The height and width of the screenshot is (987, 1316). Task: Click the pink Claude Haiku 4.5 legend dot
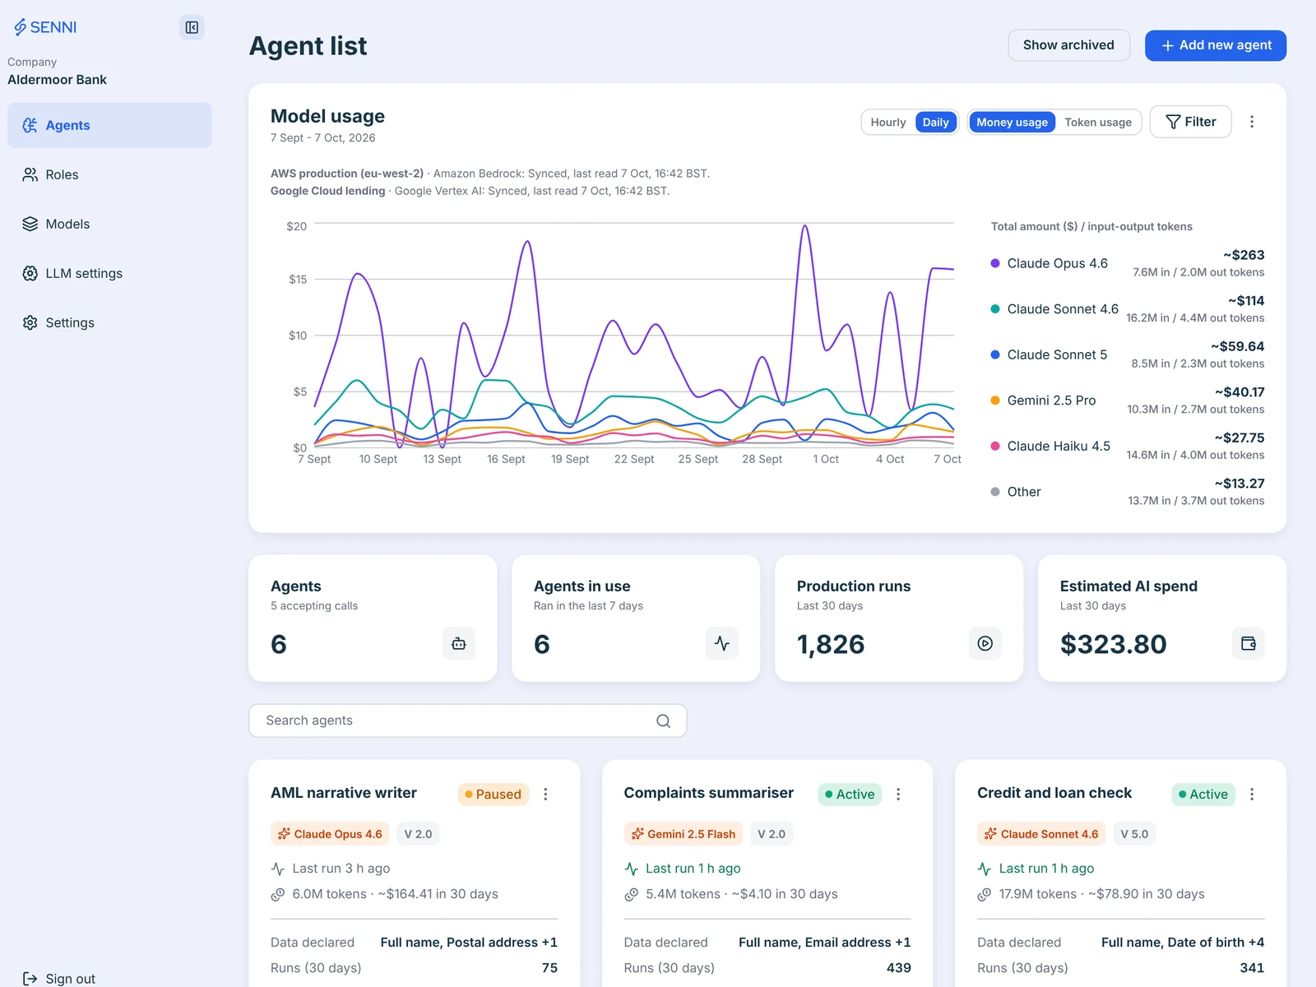(994, 446)
